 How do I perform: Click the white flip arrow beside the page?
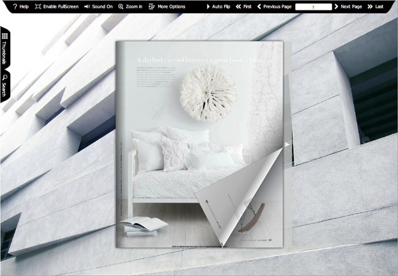coord(287,144)
